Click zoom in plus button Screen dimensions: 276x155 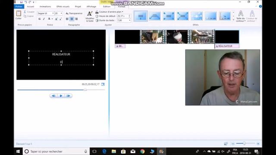pyautogui.click(x=258, y=143)
